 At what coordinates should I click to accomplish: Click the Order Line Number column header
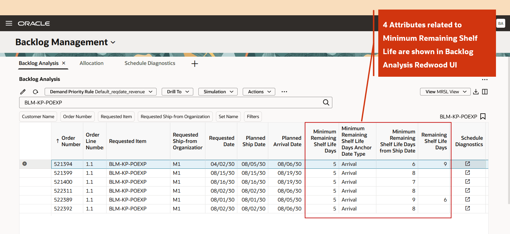(x=94, y=141)
